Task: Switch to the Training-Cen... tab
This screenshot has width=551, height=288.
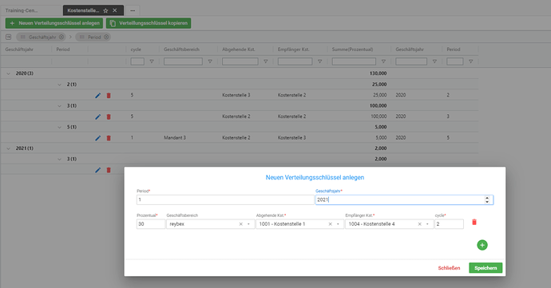Action: pos(31,10)
